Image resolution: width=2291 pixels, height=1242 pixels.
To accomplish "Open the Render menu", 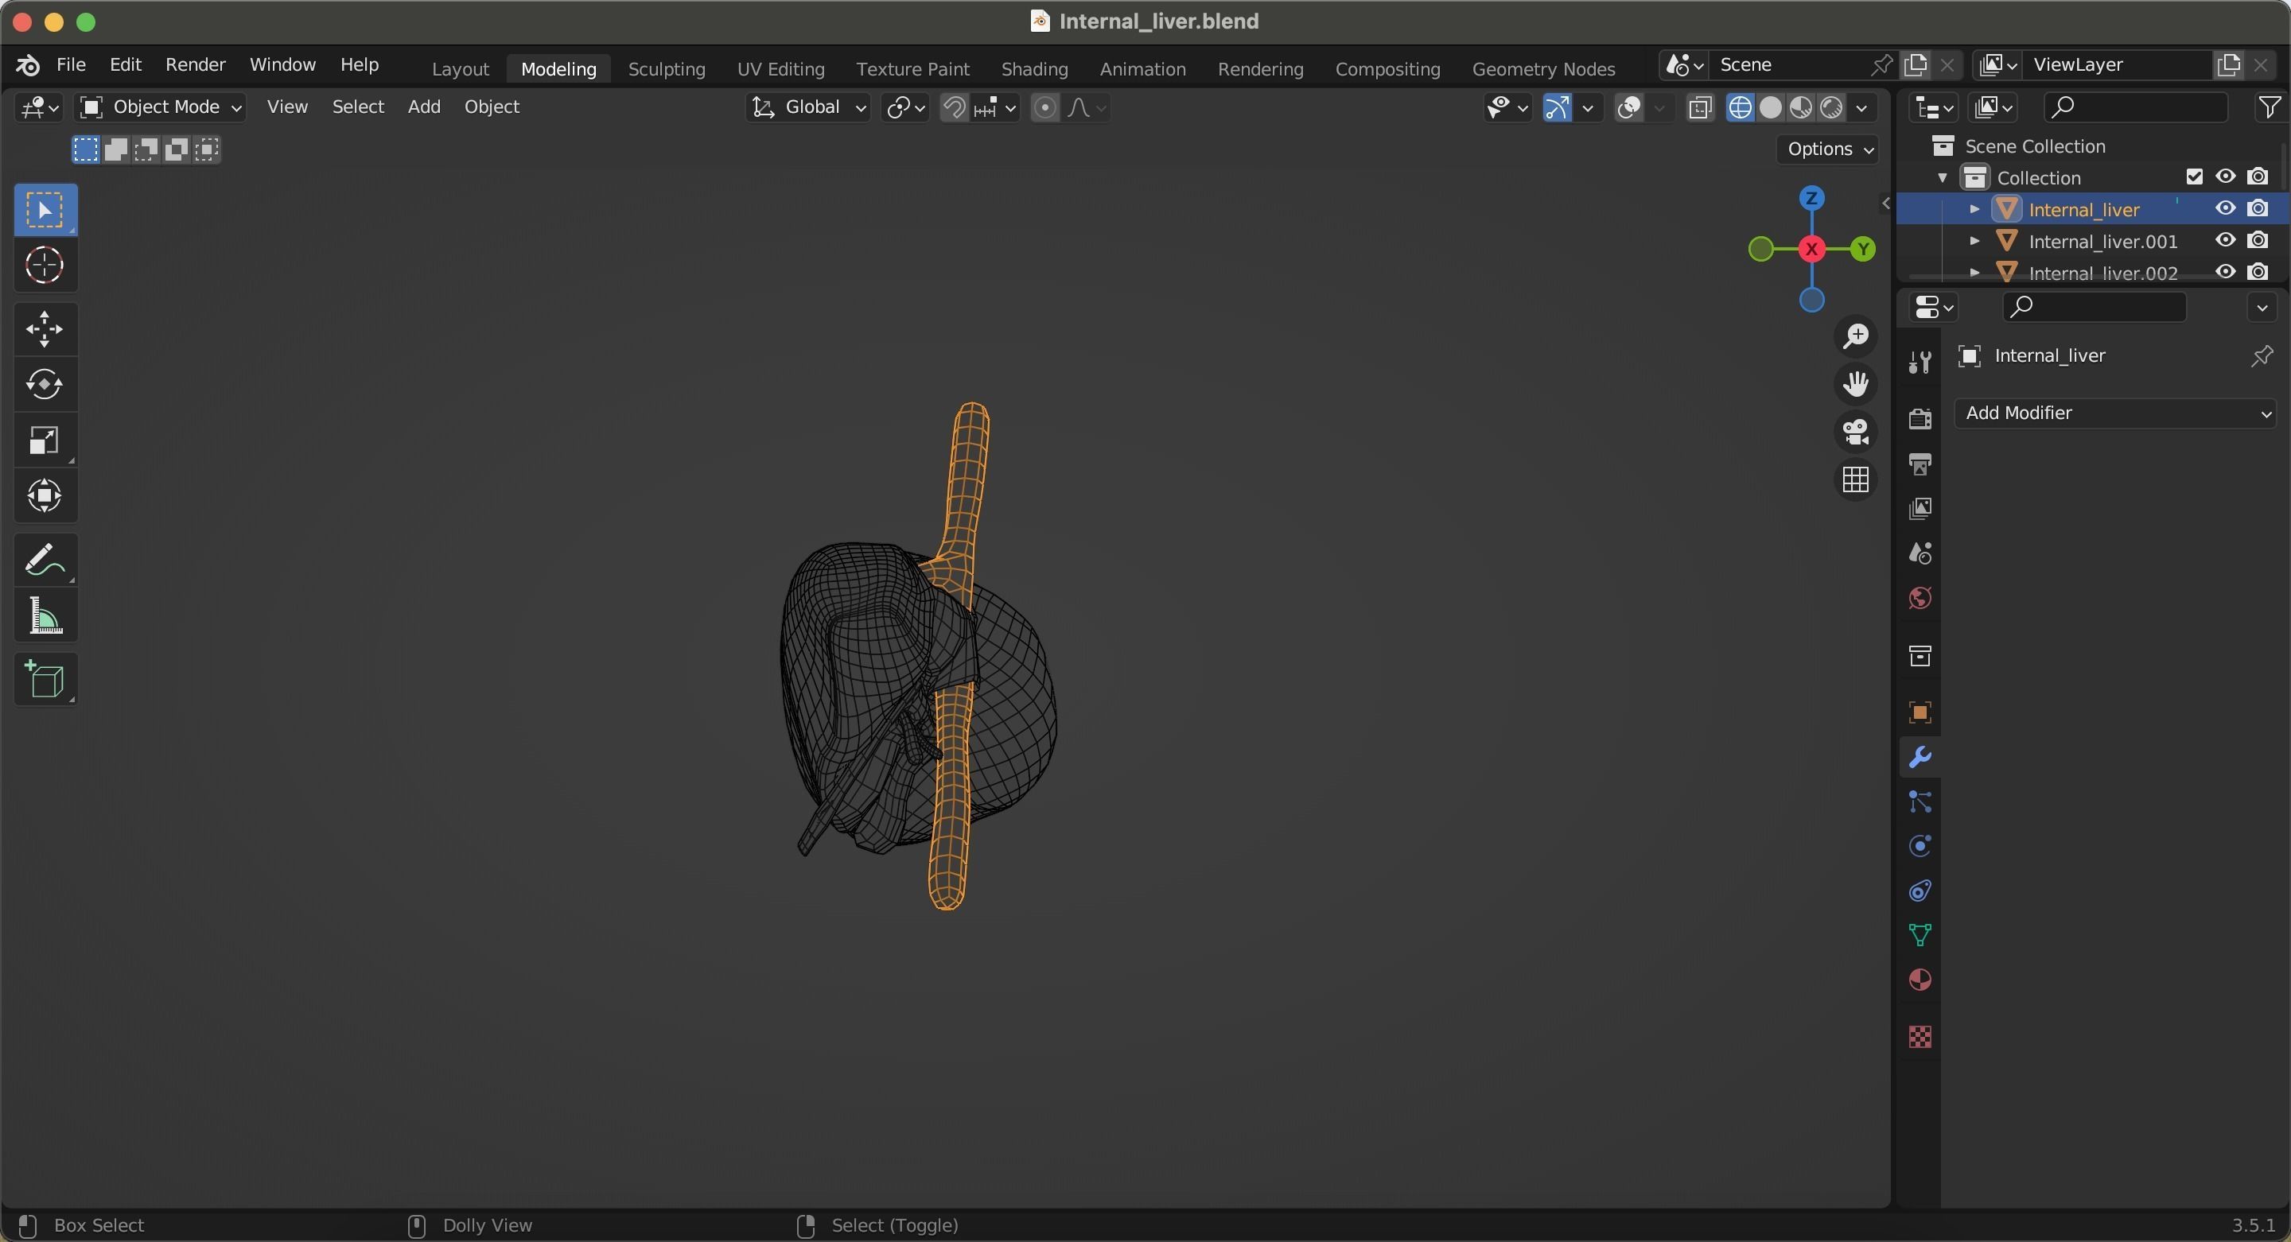I will coord(195,65).
